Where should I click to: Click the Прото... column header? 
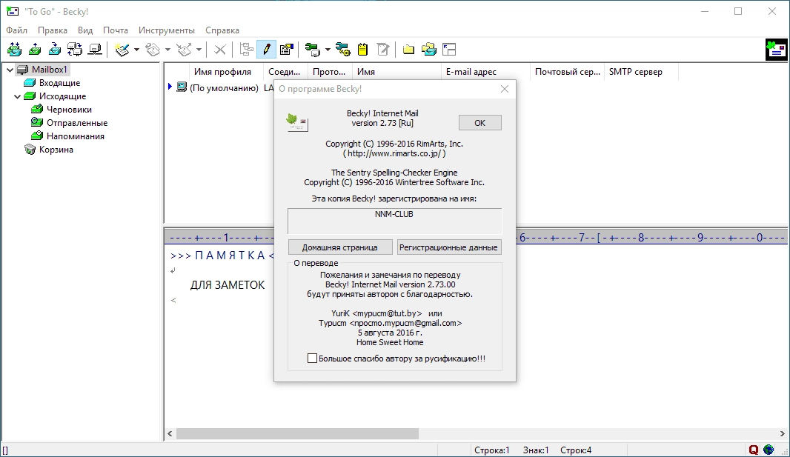tap(329, 71)
